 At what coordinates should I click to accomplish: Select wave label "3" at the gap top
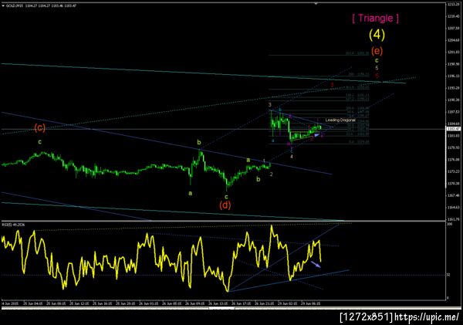(x=270, y=105)
